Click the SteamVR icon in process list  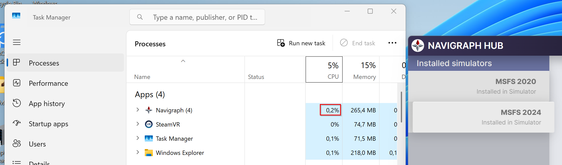point(149,124)
